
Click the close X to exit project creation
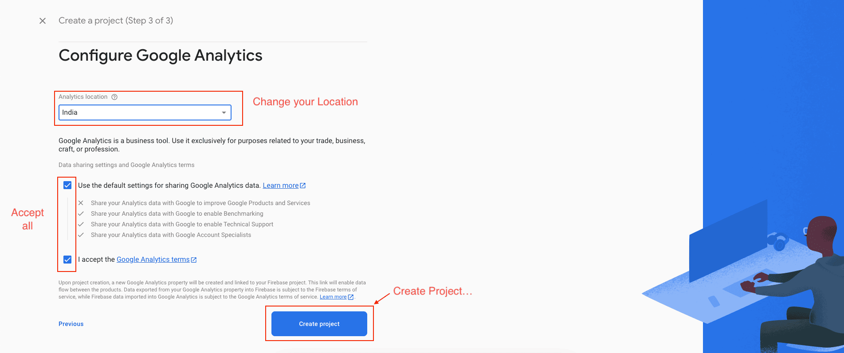42,20
